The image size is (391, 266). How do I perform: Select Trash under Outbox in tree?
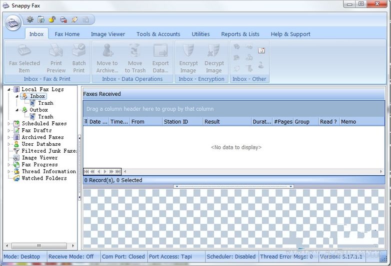[x=45, y=117]
